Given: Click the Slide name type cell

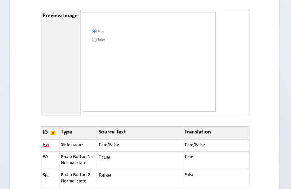Looking at the screenshot, I should pyautogui.click(x=71, y=145).
